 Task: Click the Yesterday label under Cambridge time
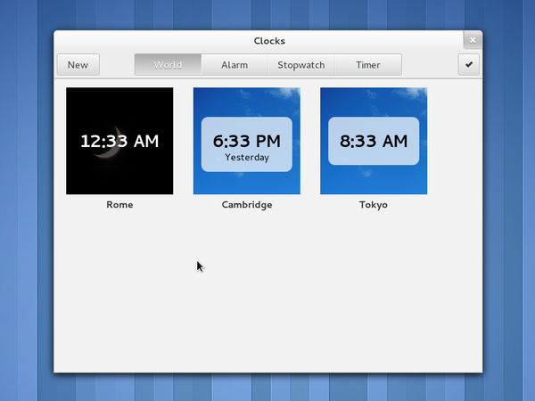tap(246, 158)
